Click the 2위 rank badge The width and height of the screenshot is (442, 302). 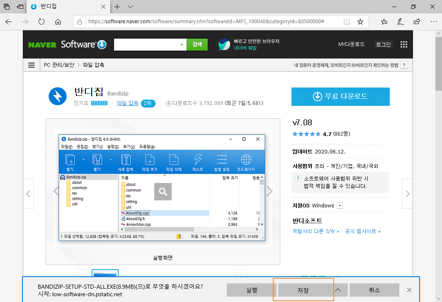(x=148, y=103)
